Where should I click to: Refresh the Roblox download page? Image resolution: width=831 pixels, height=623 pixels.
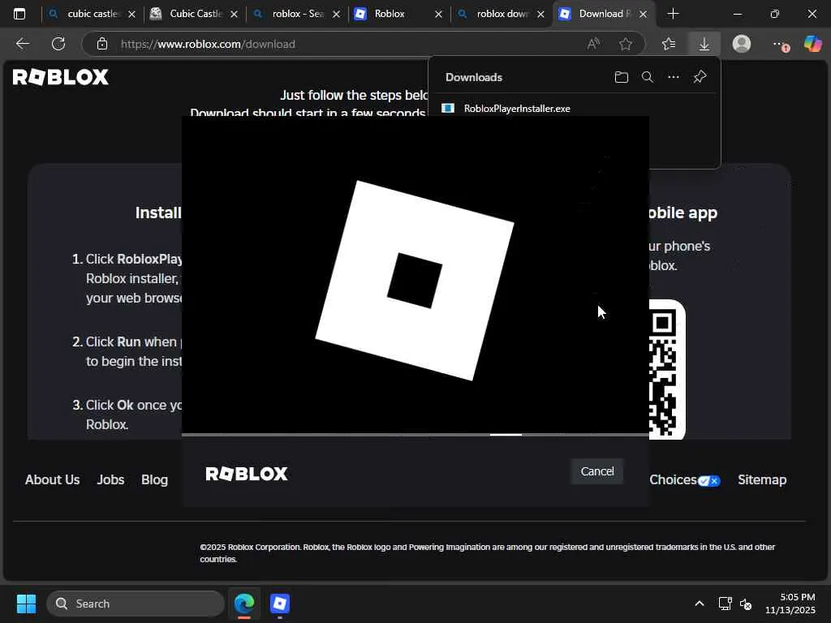click(x=58, y=44)
